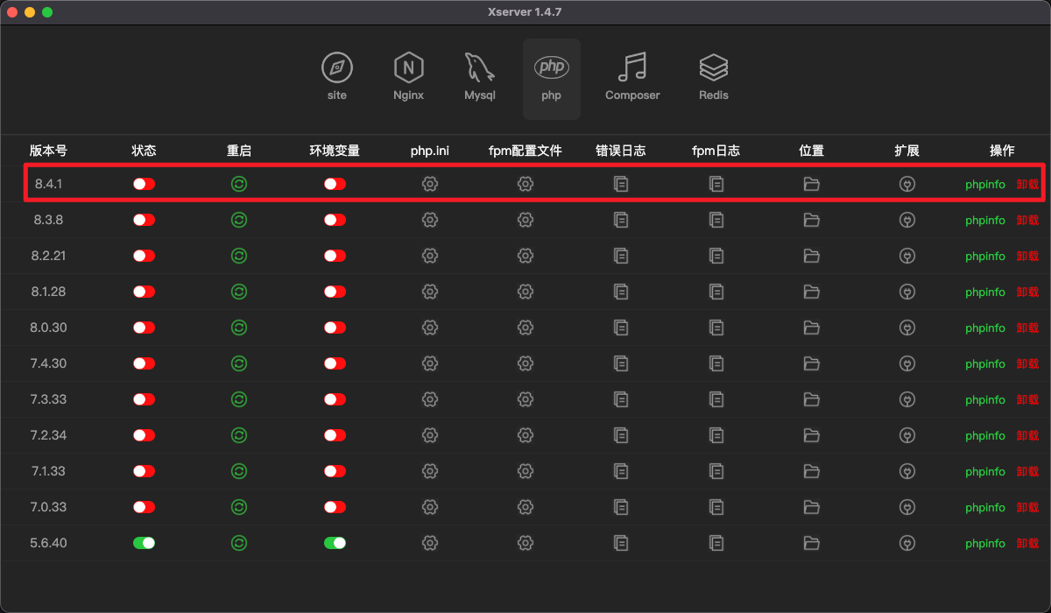View phpinfo for PHP 8.2.21
The image size is (1051, 613).
pos(985,257)
